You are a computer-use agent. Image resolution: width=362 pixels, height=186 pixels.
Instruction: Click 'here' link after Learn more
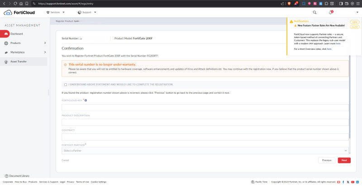pos(338,43)
